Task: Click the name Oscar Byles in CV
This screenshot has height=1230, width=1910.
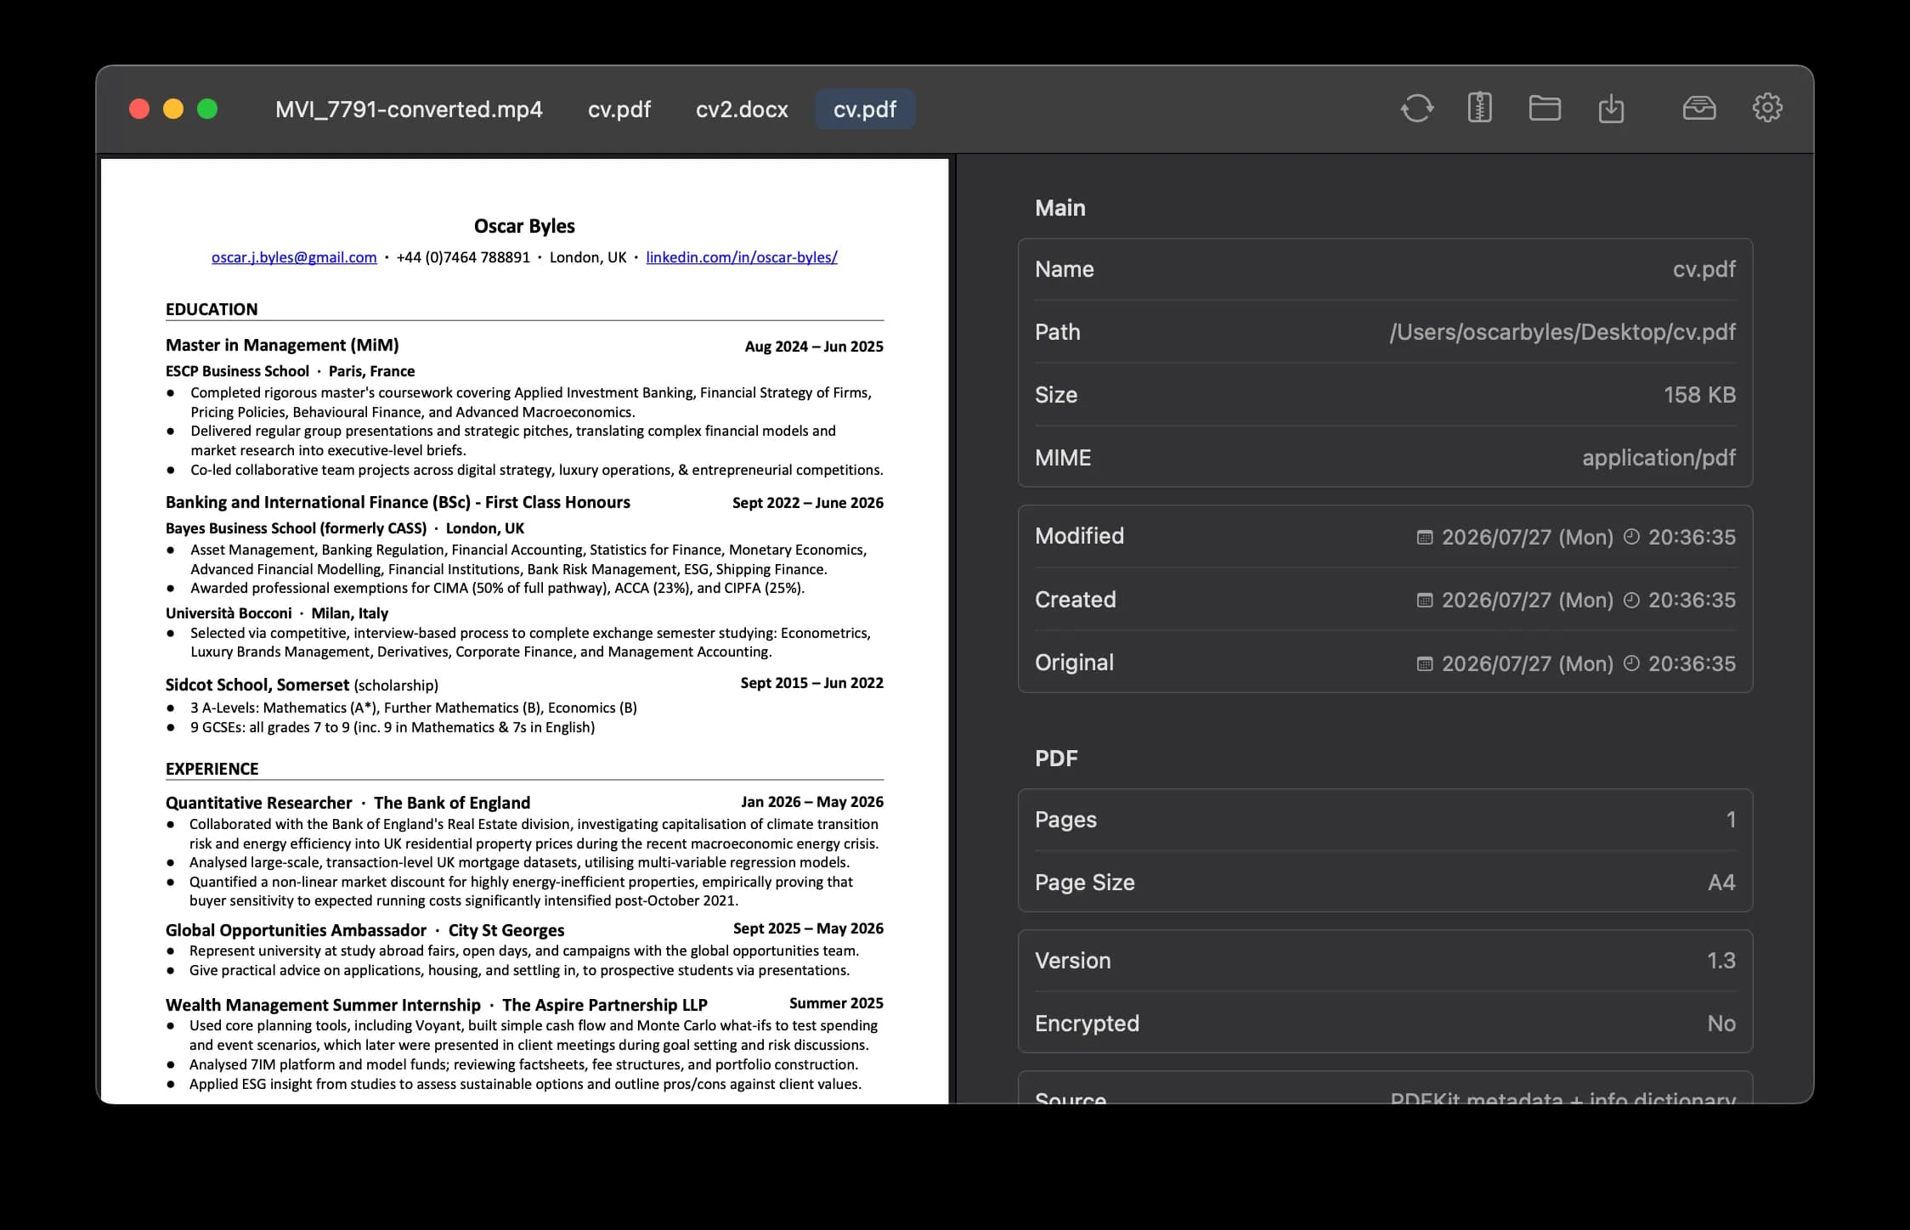Action: click(x=524, y=226)
